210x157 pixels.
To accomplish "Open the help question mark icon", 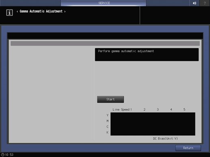I will (x=205, y=3).
